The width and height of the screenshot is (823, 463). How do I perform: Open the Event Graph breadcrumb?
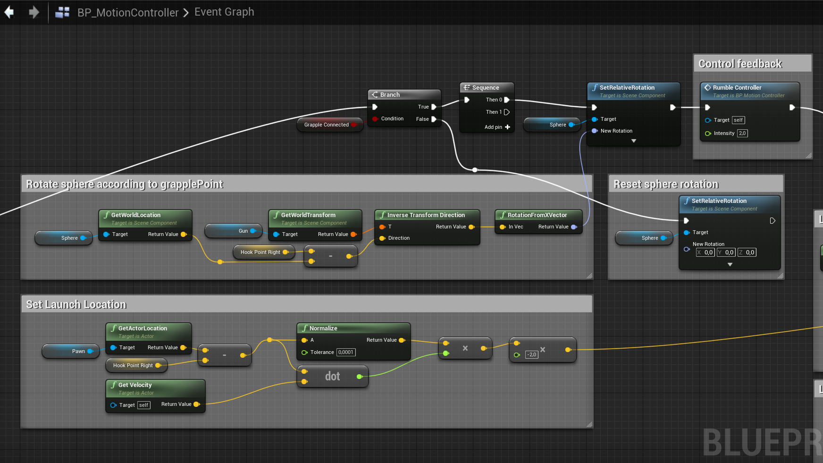tap(224, 12)
